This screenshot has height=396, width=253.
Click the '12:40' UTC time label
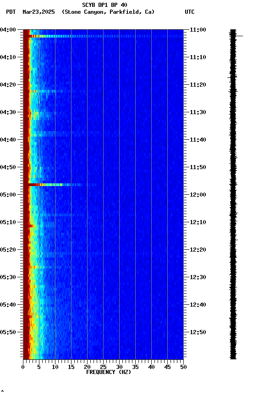[x=198, y=305]
